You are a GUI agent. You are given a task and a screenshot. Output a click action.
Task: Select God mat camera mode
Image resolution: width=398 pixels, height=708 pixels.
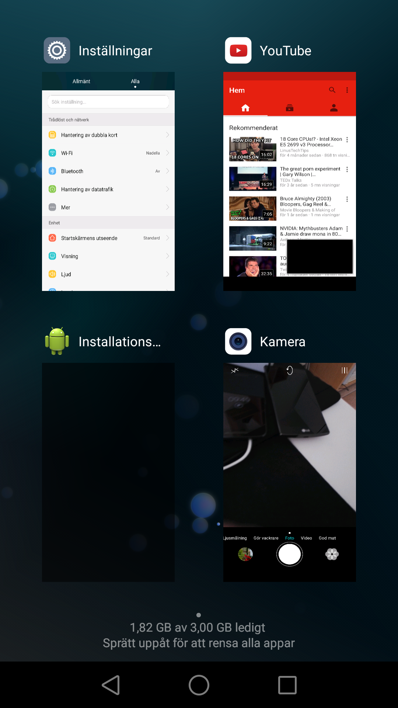(327, 538)
